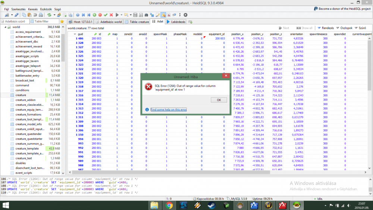Viewport: 373px width, 210px height.
Task: Open the Rendezés sorting dropdown
Action: pyautogui.click(x=325, y=28)
